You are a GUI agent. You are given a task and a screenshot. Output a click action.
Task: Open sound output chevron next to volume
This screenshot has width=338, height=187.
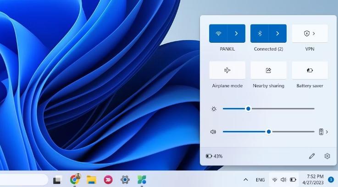327,132
